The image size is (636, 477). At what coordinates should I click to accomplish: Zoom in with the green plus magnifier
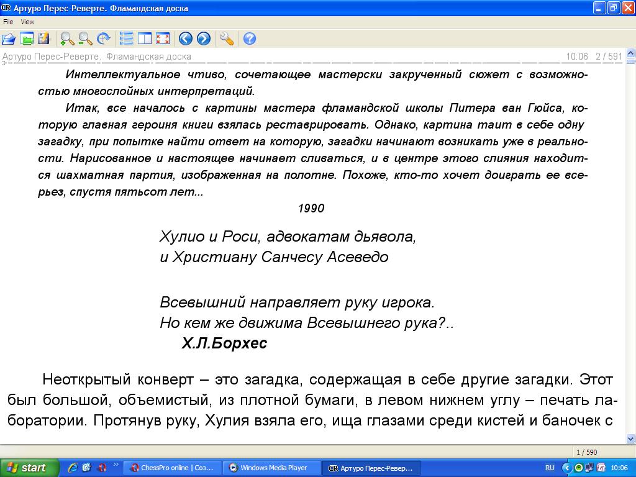tap(67, 39)
